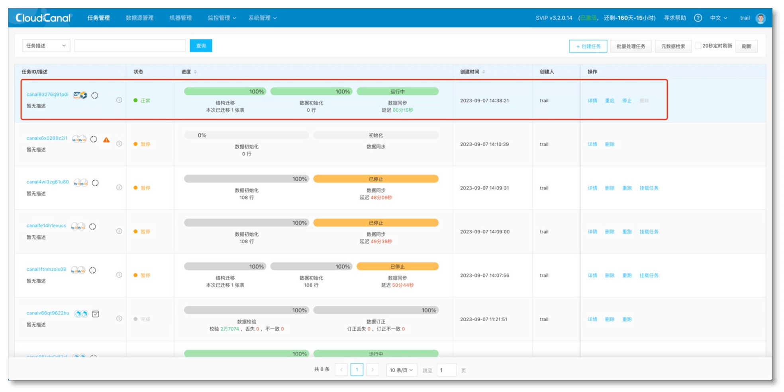784x392 pixels.
Task: Click the 寻求帮助 link
Action: (x=675, y=18)
